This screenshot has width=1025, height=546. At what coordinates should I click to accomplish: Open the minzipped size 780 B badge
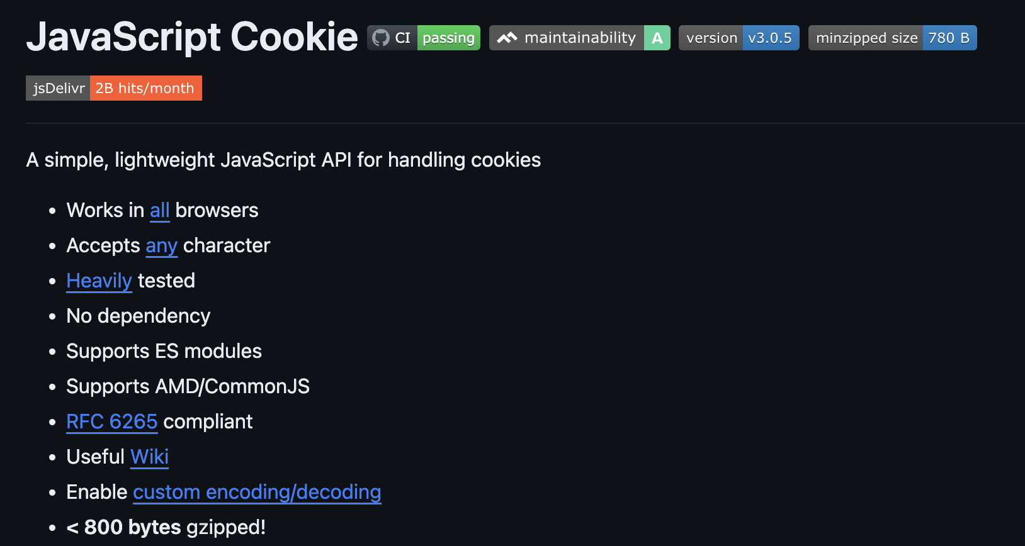click(x=892, y=38)
